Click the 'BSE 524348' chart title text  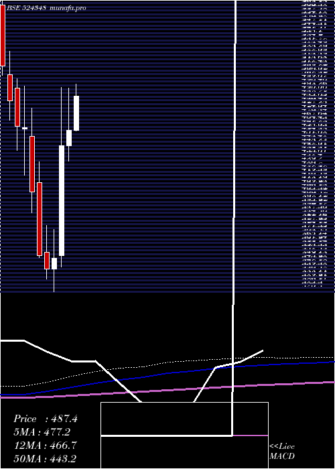coord(26,8)
